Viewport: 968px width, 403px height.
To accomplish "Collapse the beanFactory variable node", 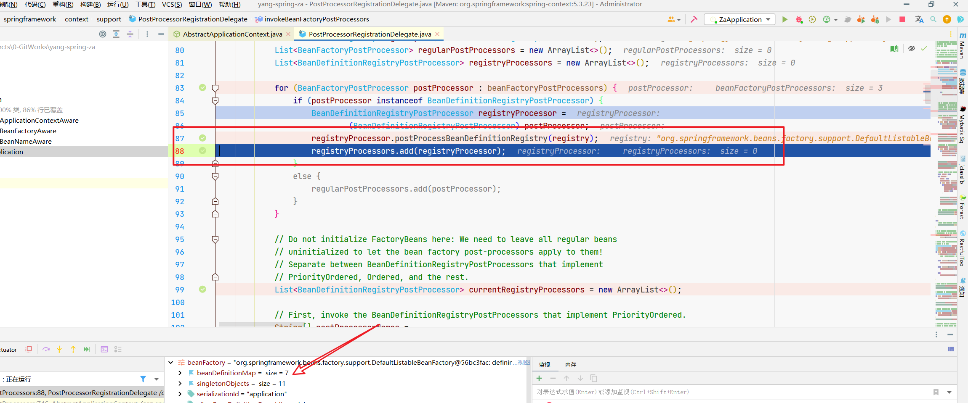I will (x=170, y=362).
